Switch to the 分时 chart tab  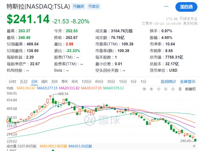12,82
